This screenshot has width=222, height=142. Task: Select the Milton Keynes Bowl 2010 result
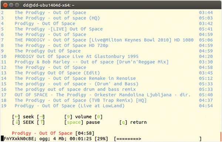point(104,40)
